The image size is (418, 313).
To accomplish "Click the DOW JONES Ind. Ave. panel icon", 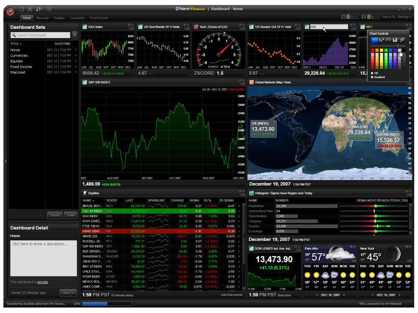I will [251, 249].
